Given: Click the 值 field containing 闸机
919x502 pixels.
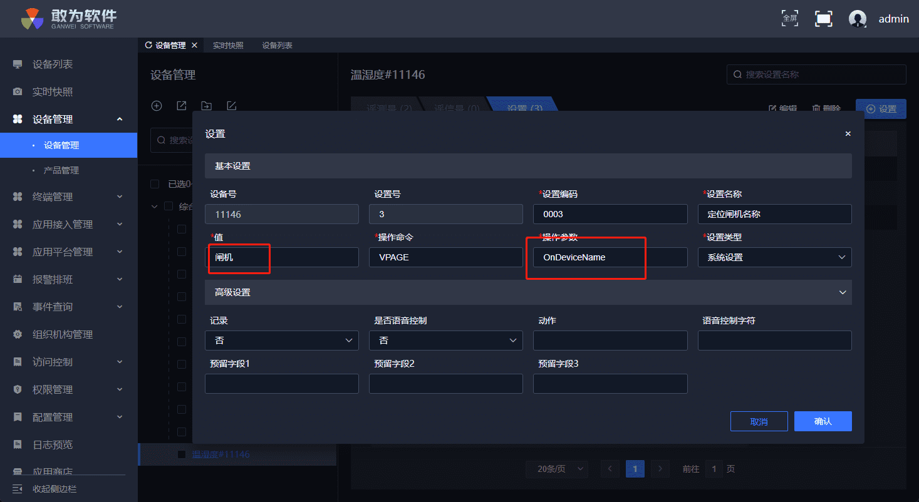Looking at the screenshot, I should coord(282,257).
